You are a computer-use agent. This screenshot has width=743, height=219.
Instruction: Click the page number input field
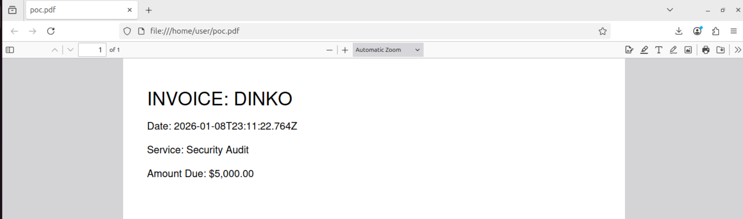[92, 50]
